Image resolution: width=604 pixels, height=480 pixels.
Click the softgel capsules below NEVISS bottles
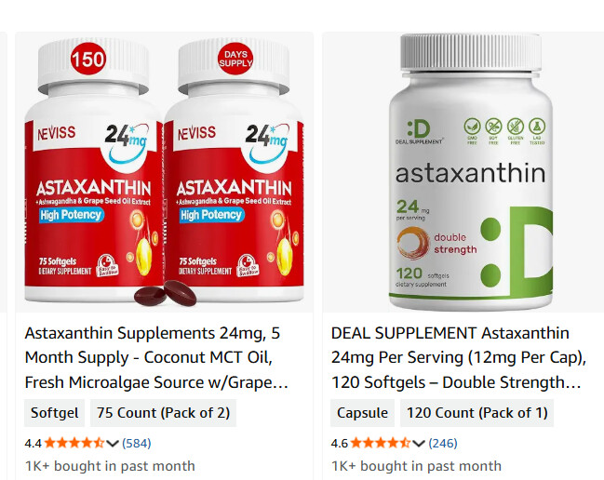click(x=166, y=294)
